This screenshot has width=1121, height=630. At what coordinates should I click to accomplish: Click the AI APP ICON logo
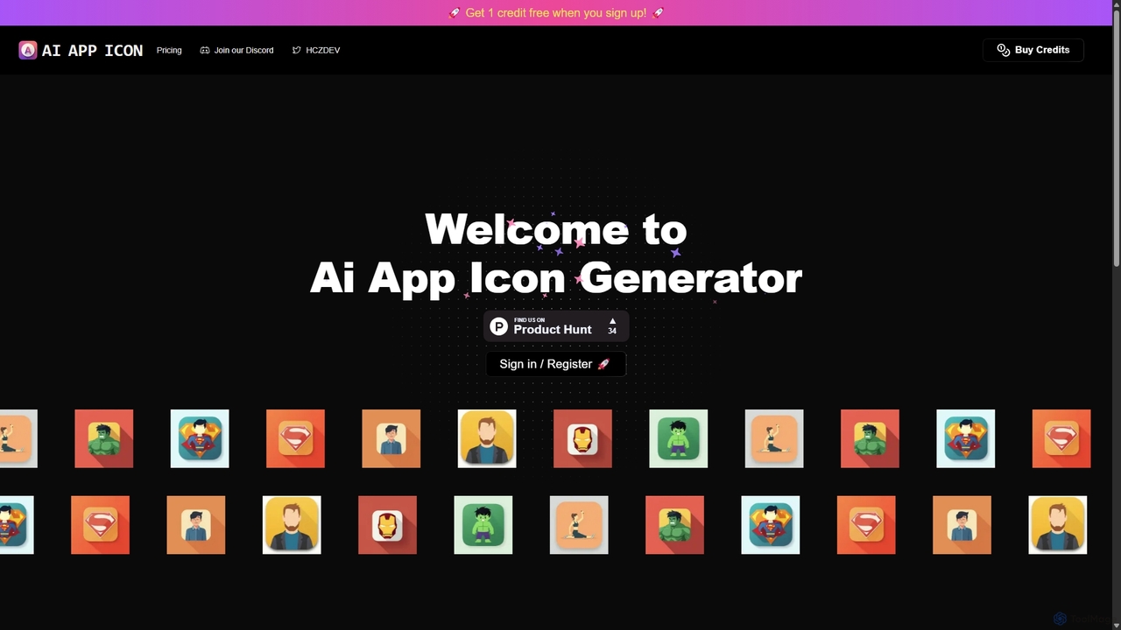pyautogui.click(x=81, y=50)
